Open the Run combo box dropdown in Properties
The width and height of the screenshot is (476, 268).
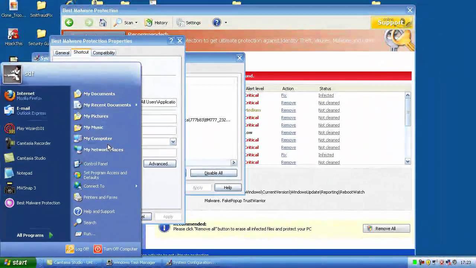(x=173, y=142)
